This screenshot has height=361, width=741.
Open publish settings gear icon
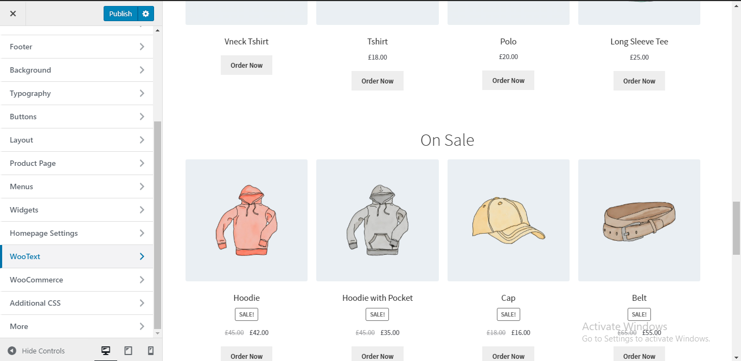pyautogui.click(x=145, y=14)
